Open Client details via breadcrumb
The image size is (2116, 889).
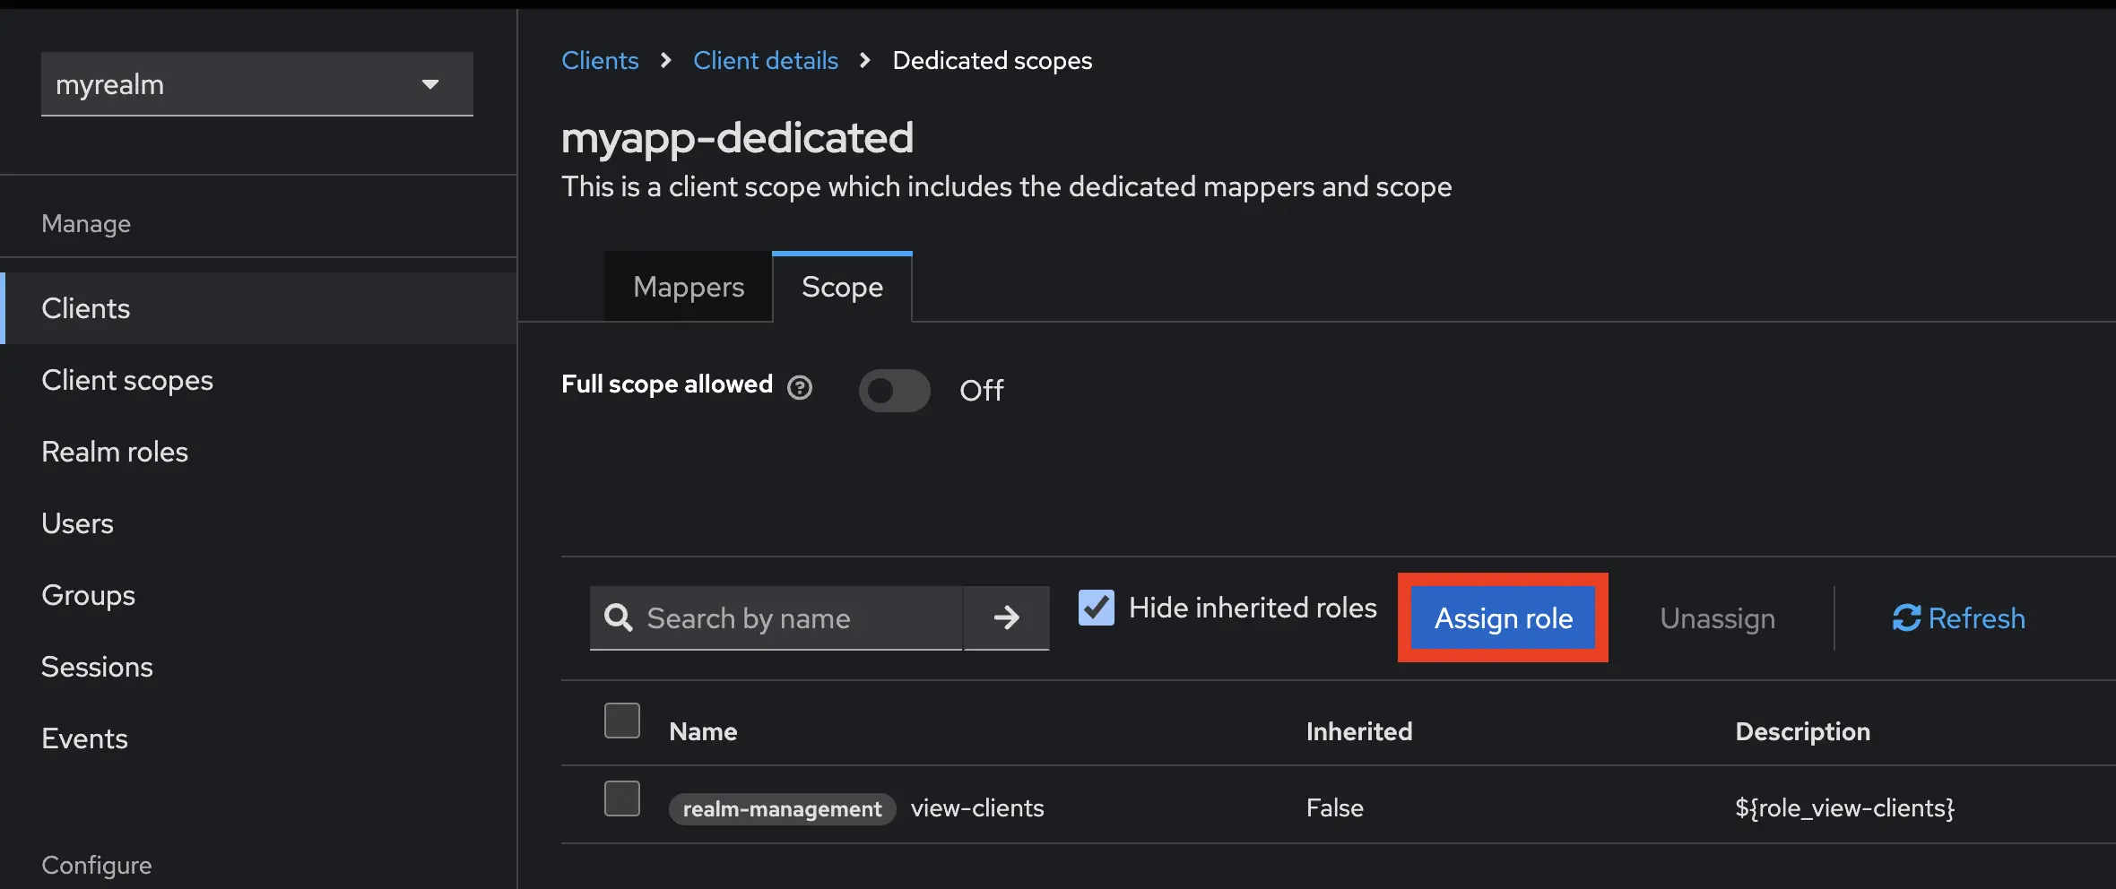(x=765, y=59)
